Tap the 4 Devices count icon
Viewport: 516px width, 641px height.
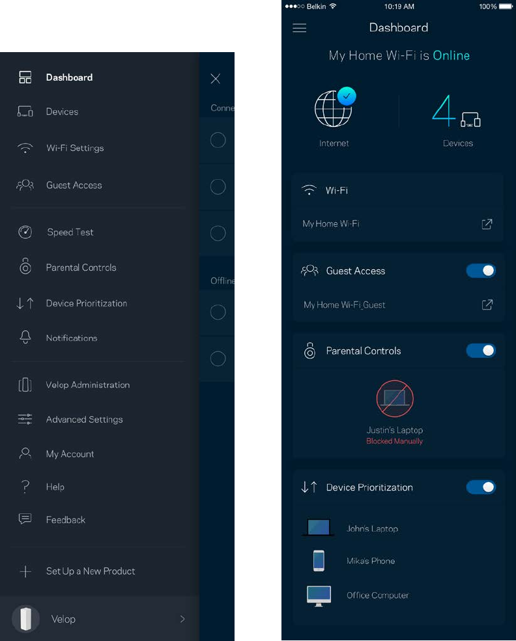coord(456,111)
